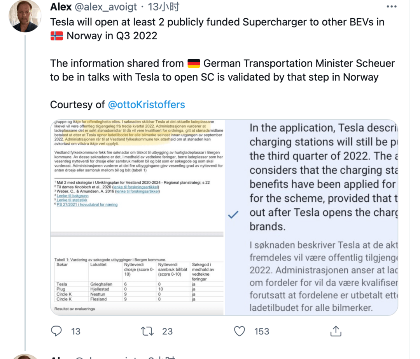Click the retweet arrows icon
The width and height of the screenshot is (420, 359).
[147, 331]
